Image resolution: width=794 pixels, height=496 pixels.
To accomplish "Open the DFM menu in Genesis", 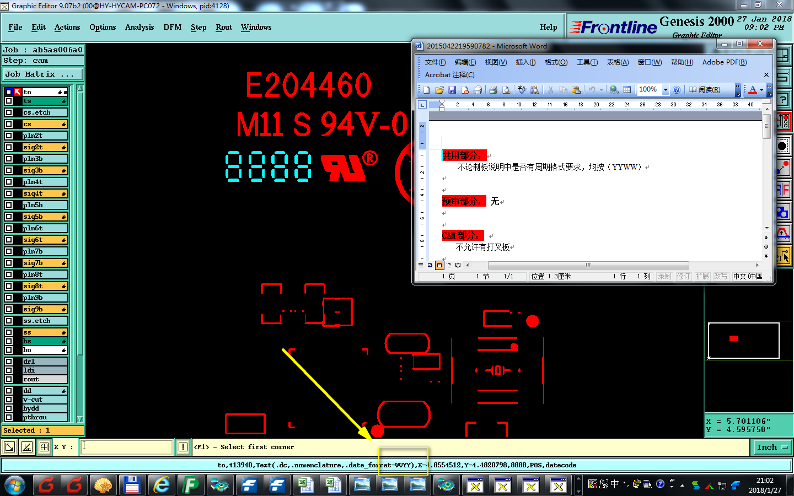I will point(173,27).
